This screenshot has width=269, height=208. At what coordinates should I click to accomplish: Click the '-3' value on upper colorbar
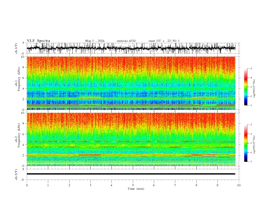click(x=250, y=68)
